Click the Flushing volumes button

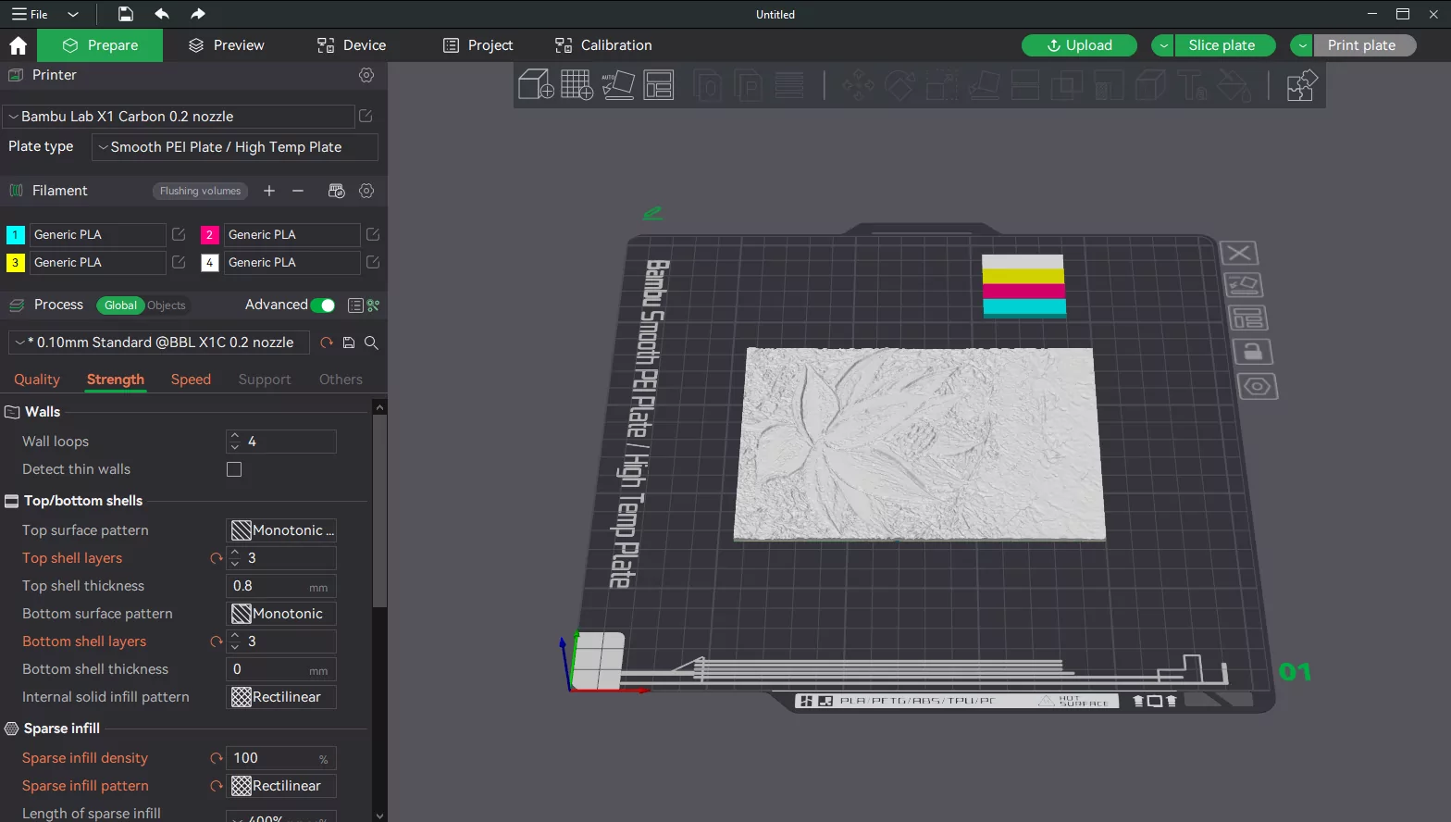pyautogui.click(x=200, y=191)
